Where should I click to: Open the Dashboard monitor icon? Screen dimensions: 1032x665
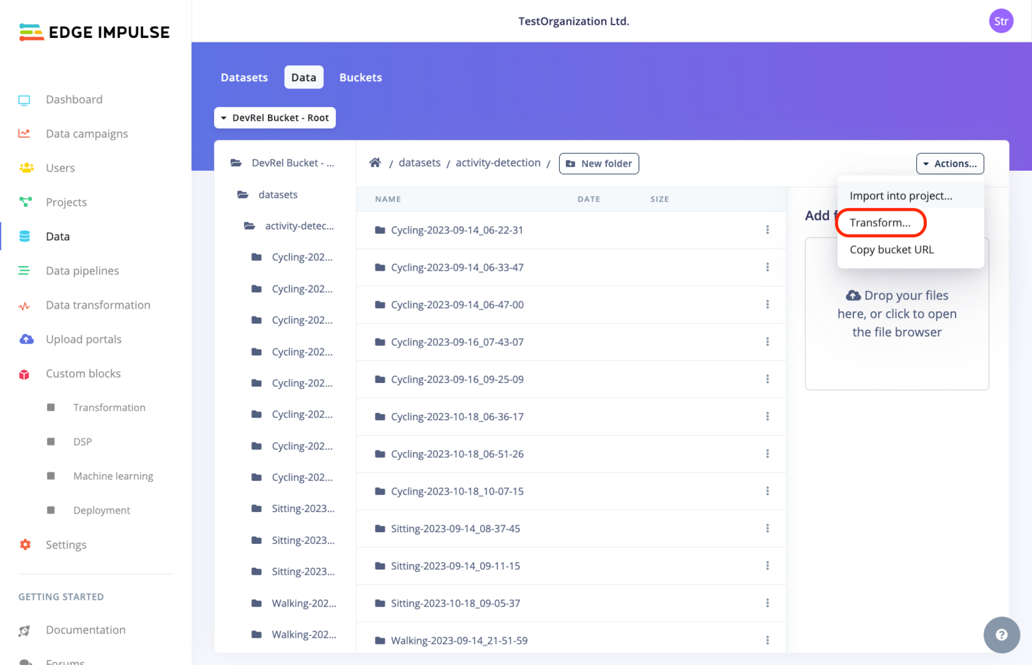[x=25, y=100]
